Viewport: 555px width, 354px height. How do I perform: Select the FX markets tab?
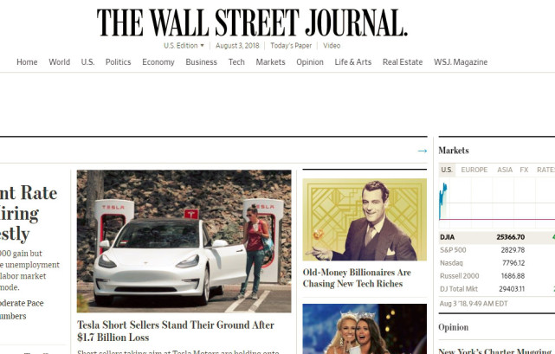pos(524,171)
